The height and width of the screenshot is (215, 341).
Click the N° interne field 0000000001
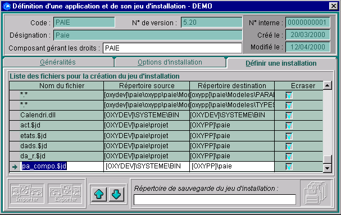(307, 22)
